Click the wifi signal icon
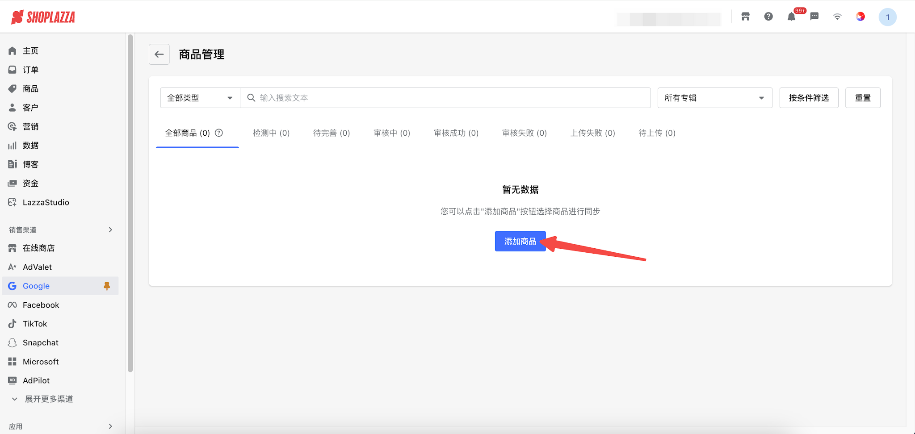915x434 pixels. click(x=837, y=17)
